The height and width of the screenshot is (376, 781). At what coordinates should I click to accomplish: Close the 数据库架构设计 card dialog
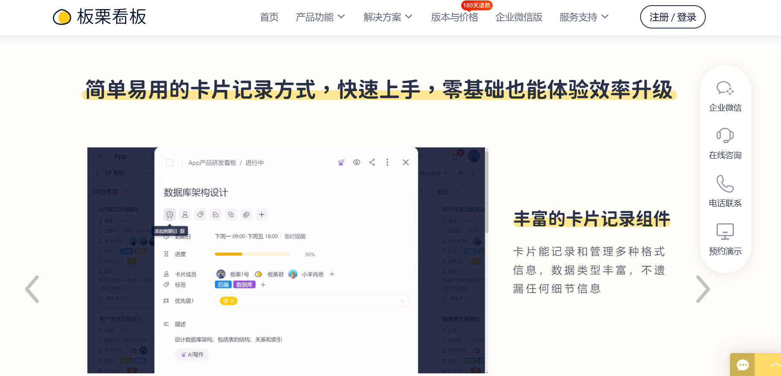pos(405,163)
